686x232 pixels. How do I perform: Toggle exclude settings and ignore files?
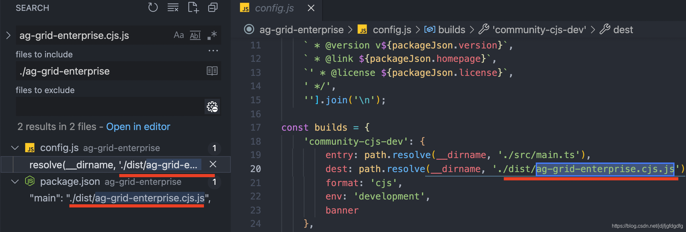click(x=212, y=106)
